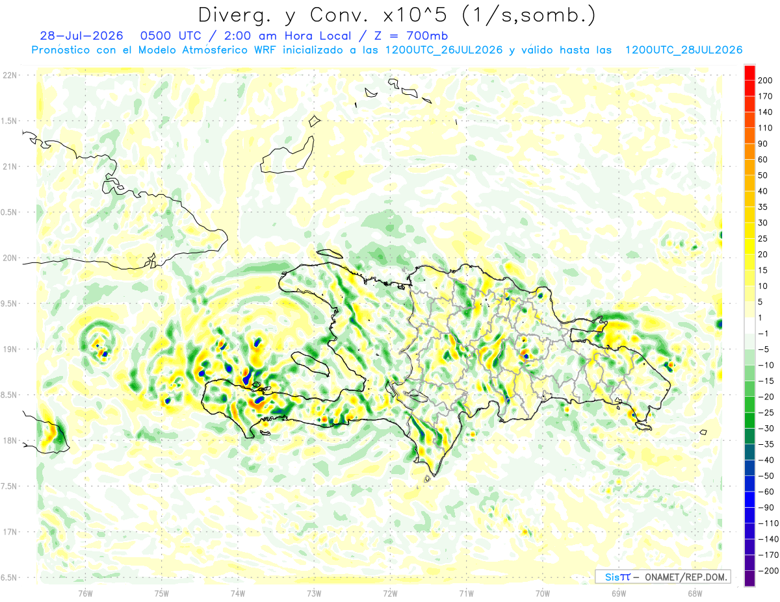Click the "9.5N" latitude label
The width and height of the screenshot is (780, 602).
point(10,303)
